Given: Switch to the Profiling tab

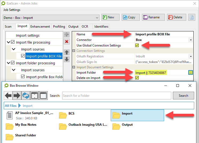Looking at the screenshot, I should click(59, 27).
